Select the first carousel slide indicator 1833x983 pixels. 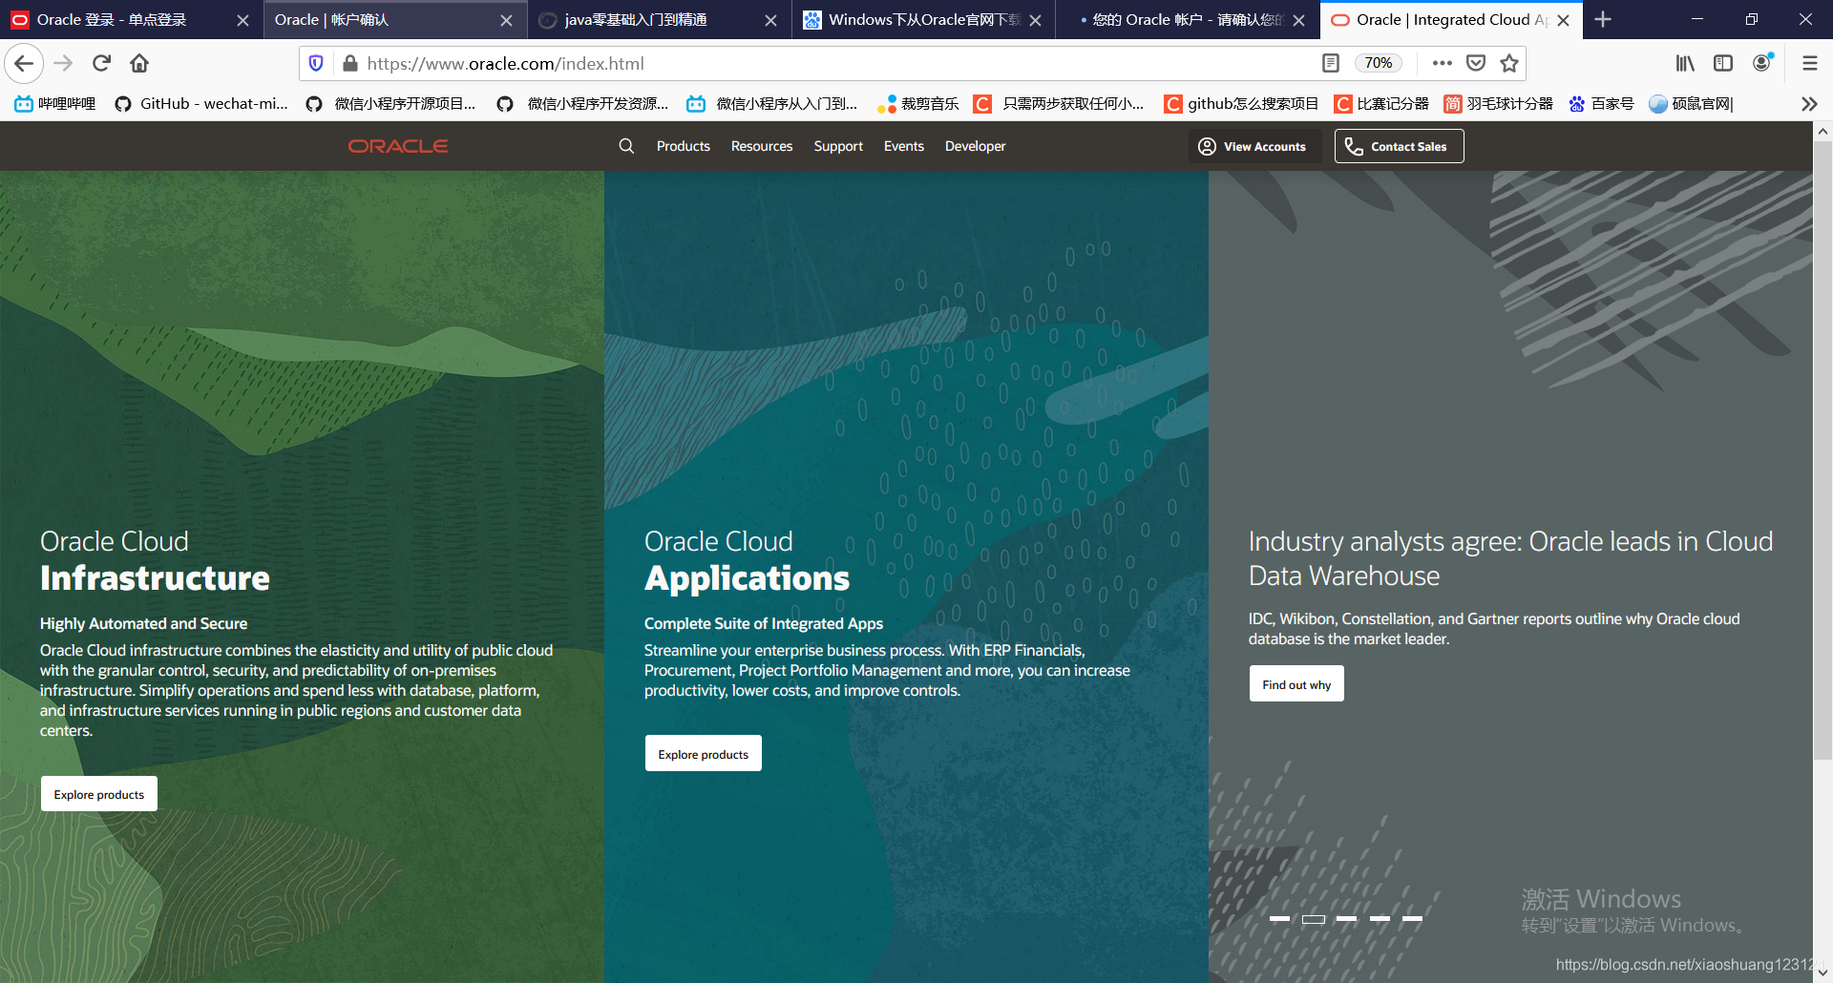click(1279, 918)
